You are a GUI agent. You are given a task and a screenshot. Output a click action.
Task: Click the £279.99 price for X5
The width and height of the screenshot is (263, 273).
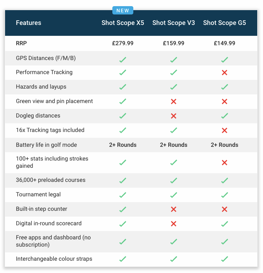coord(122,43)
